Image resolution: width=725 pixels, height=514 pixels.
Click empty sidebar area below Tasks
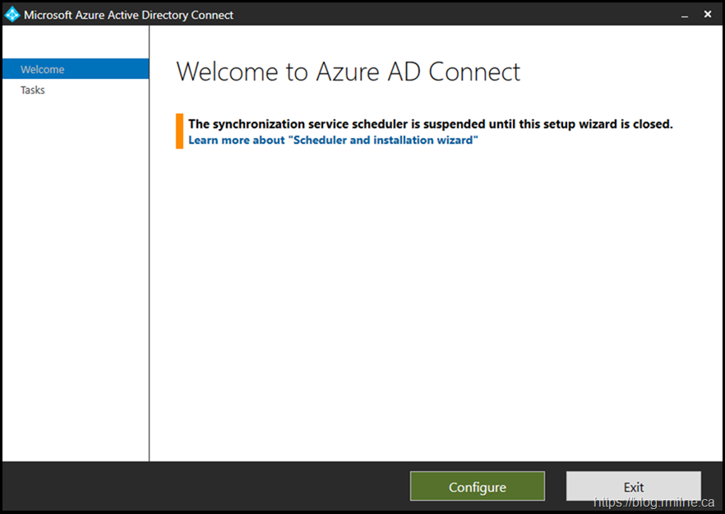74,271
